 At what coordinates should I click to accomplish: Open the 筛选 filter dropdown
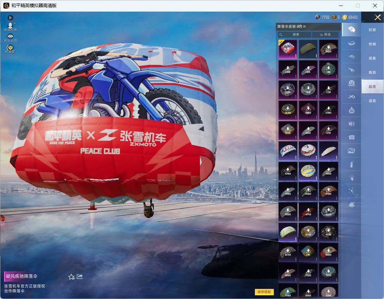tap(326, 34)
